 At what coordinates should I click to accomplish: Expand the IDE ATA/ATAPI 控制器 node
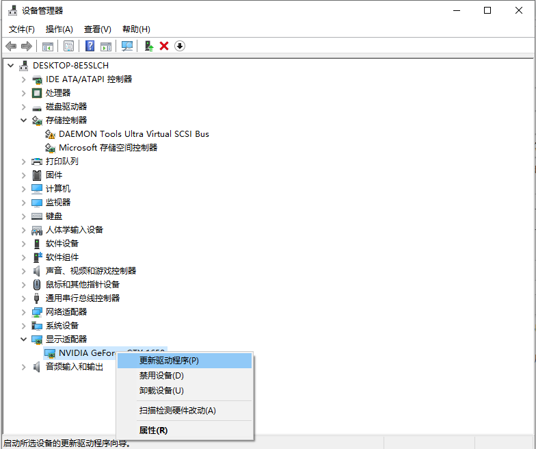click(x=24, y=79)
